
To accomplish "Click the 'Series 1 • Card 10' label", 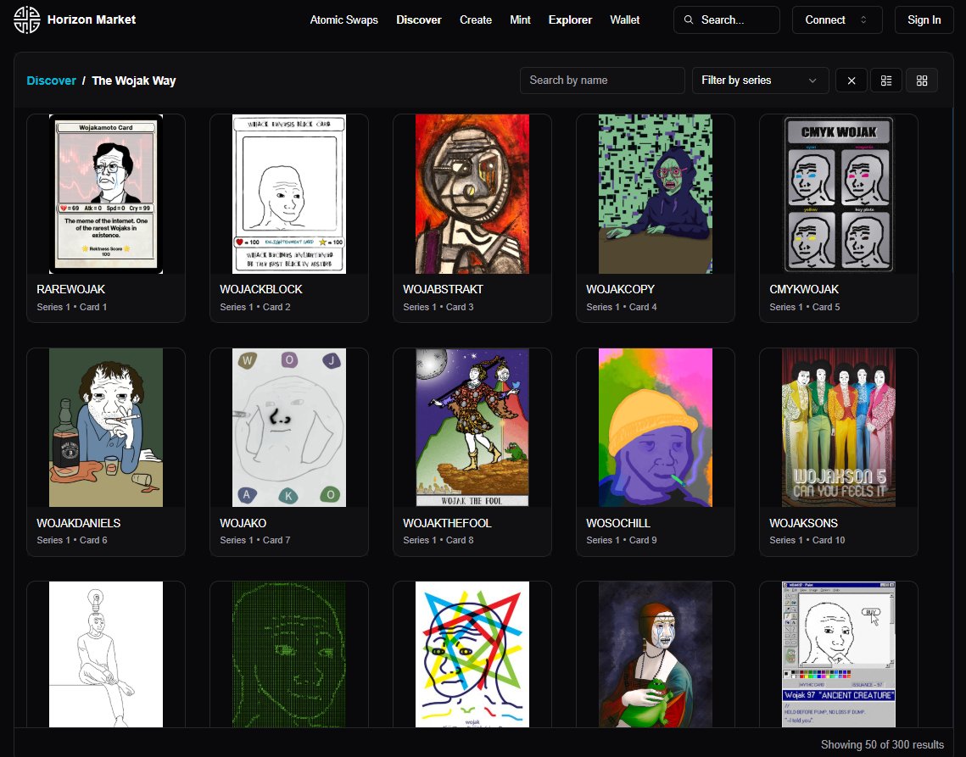I will (807, 540).
